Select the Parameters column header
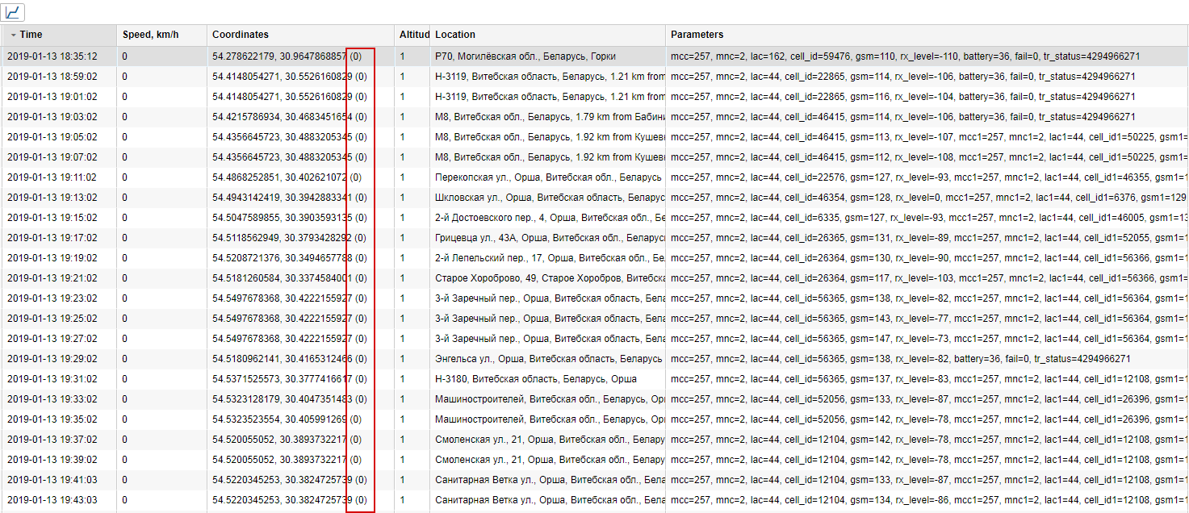Viewport: 1189px width, 513px height. pos(697,35)
